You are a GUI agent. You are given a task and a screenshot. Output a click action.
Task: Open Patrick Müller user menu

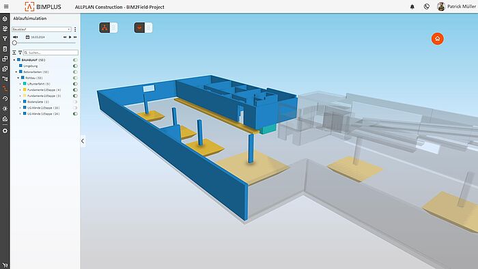pyautogui.click(x=456, y=6)
